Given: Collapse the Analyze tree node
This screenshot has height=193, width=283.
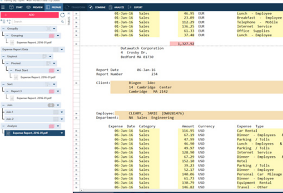Looking at the screenshot, I should point(3,126).
